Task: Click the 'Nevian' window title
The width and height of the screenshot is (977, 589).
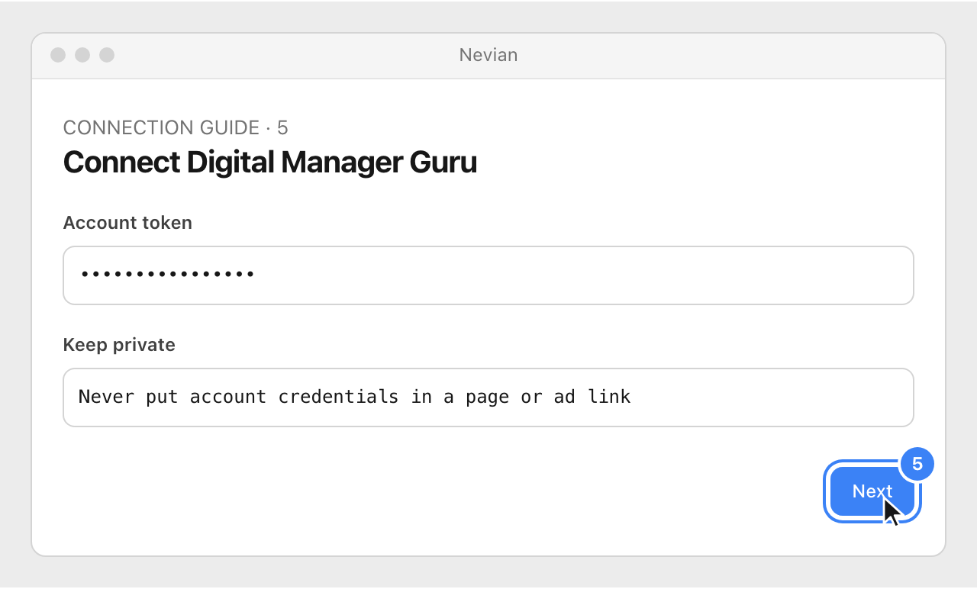Action: tap(488, 55)
